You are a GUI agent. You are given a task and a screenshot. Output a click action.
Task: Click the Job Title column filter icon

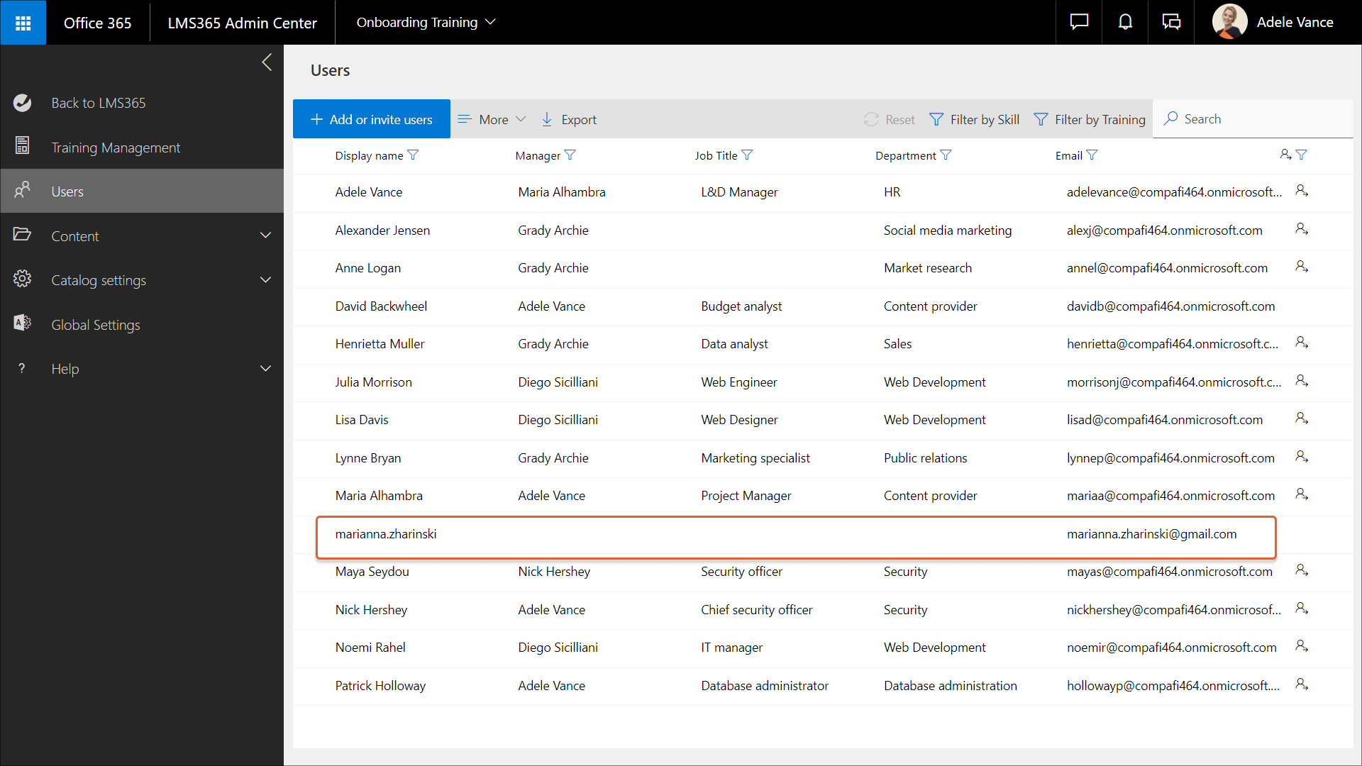click(x=747, y=155)
